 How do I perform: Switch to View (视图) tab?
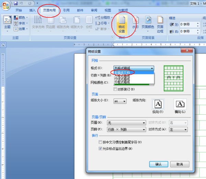coord(108,10)
